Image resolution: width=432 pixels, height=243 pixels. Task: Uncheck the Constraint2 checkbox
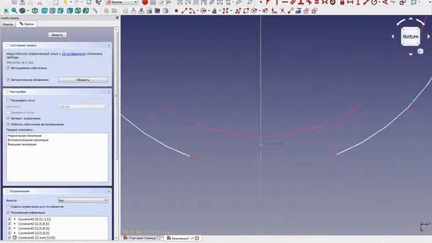(x=9, y=223)
